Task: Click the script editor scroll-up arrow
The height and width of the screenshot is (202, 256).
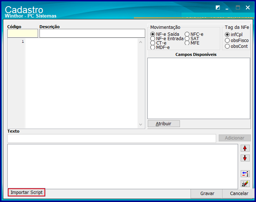Action: 140,42
